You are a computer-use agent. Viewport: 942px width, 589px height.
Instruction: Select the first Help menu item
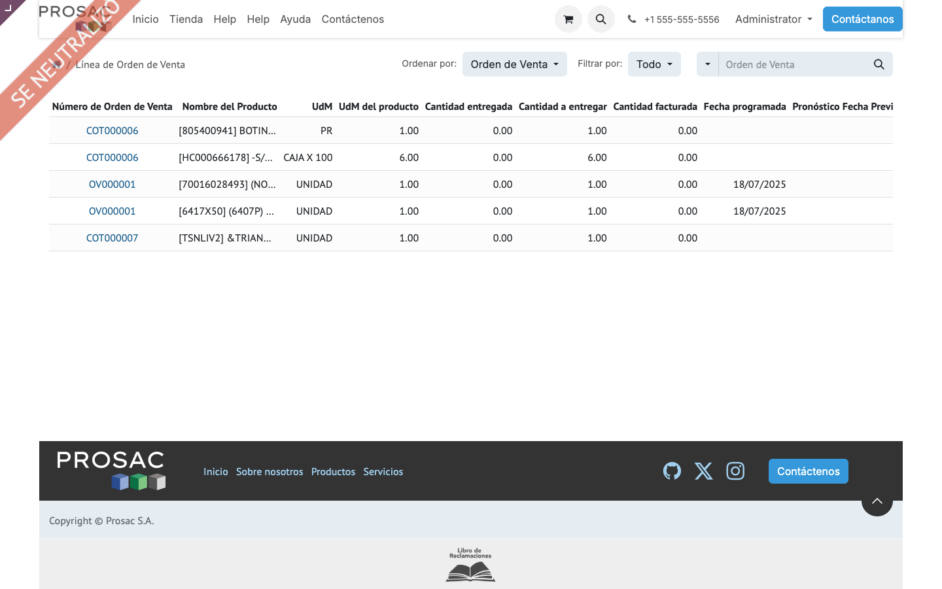[224, 19]
